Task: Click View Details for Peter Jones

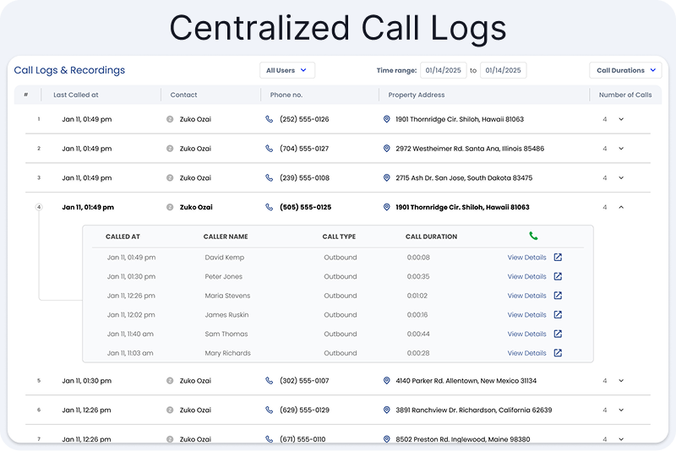Action: coord(526,277)
